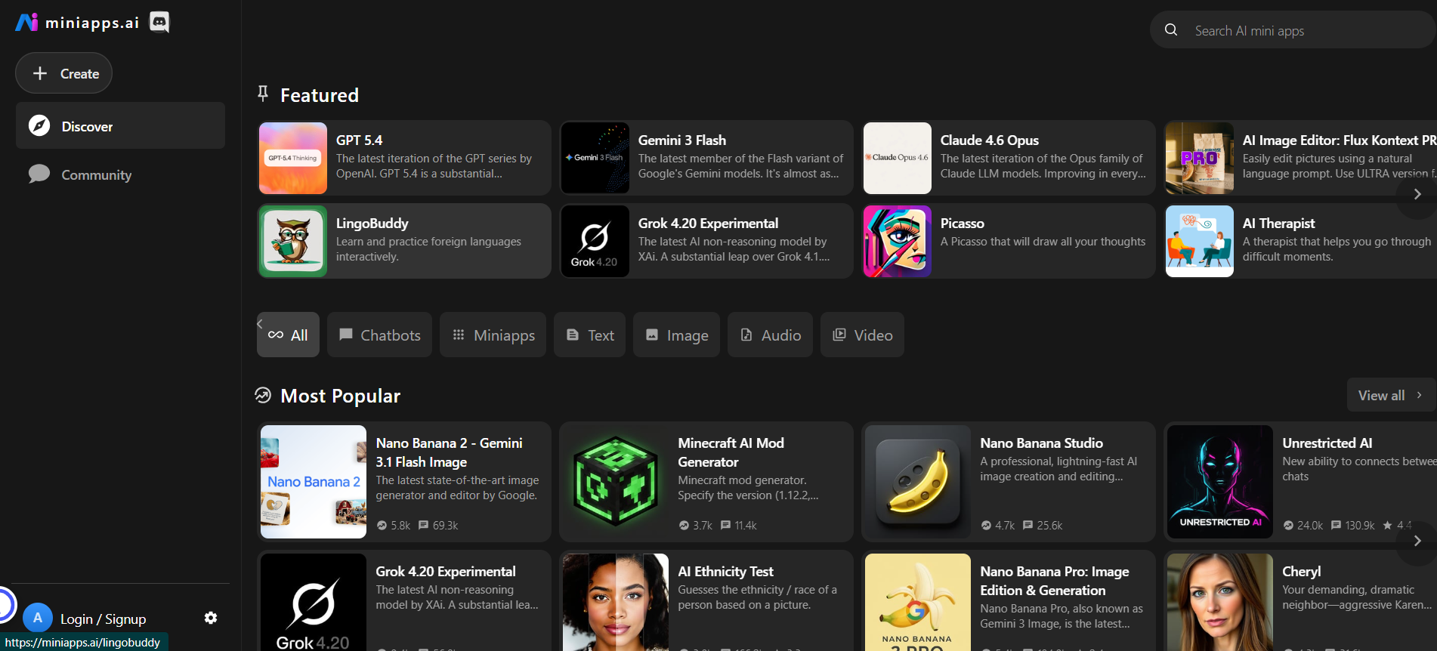Open the miniapps.ai logo home link
1437x651 pixels.
click(77, 23)
